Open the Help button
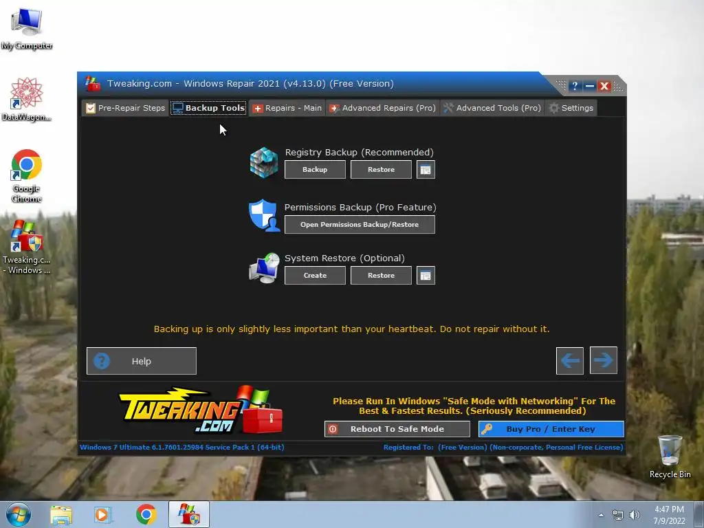Viewport: 704px width, 528px height. pos(142,361)
